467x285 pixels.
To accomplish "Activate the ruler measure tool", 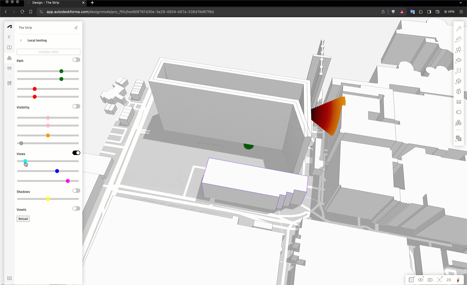I will point(458,102).
